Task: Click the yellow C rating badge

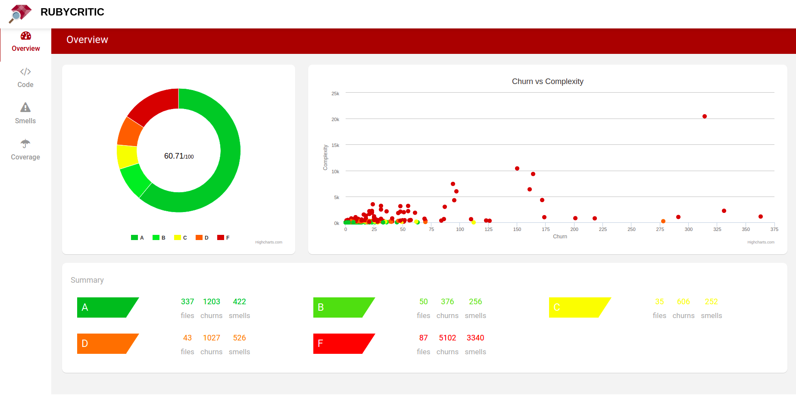Action: (576, 307)
